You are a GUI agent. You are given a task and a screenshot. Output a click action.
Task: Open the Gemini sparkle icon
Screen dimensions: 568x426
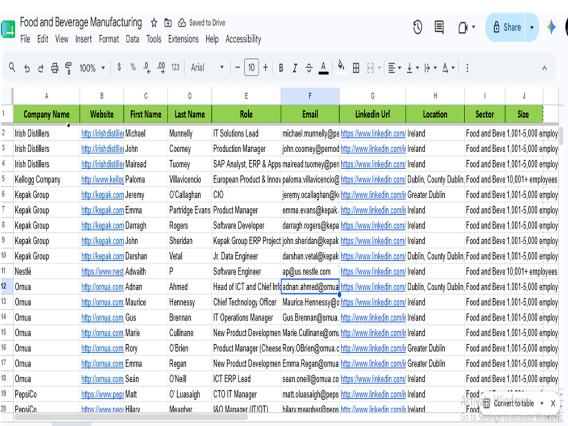551,27
